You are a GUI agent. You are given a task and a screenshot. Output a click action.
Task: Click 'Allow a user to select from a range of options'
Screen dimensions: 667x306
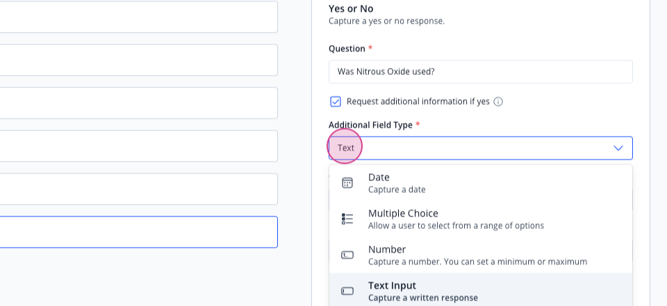click(x=456, y=226)
